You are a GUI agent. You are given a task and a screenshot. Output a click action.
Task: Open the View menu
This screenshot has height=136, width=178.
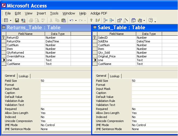click(29, 13)
